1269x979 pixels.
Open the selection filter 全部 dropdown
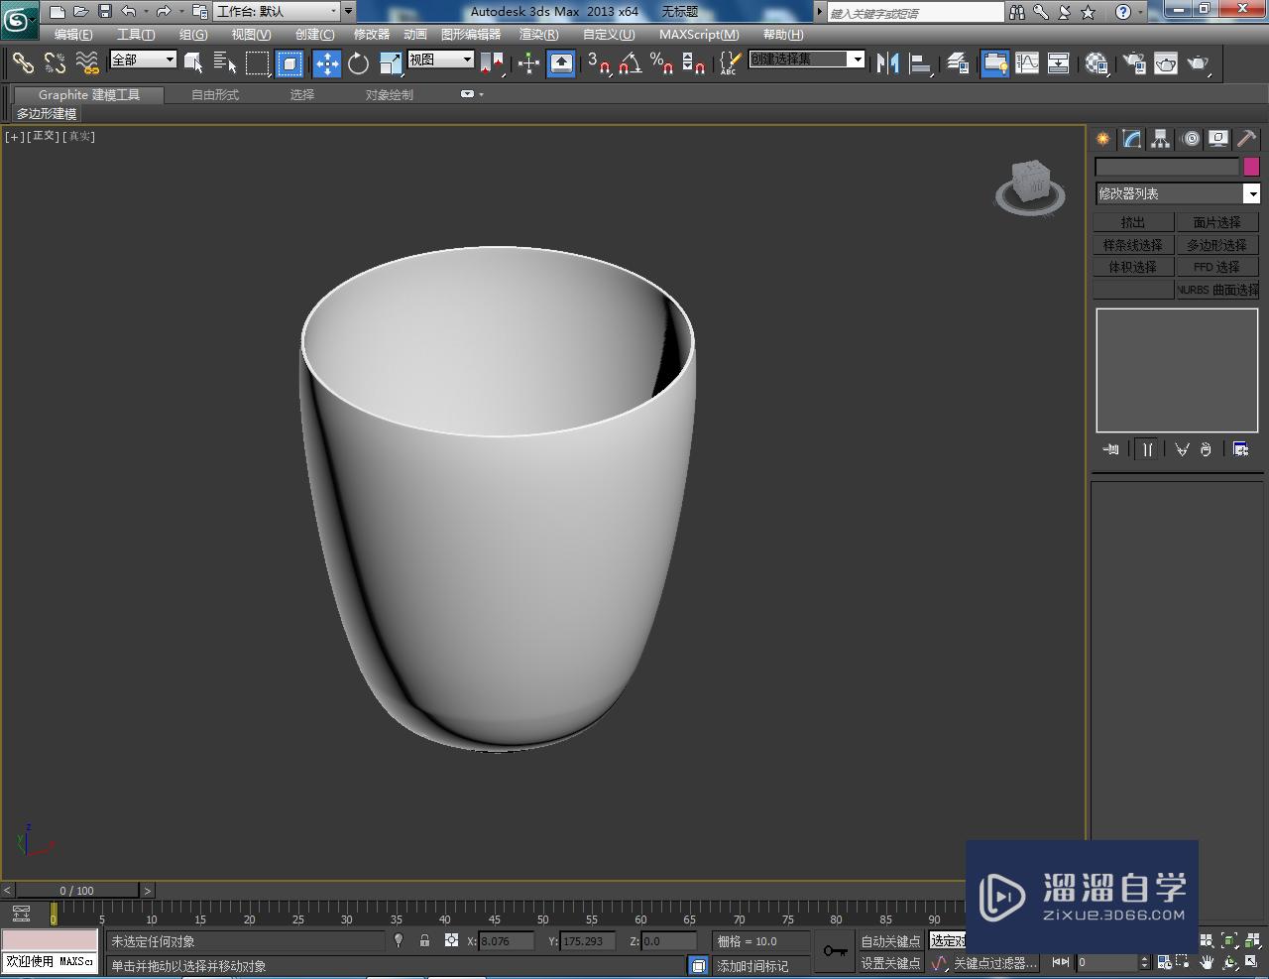pos(143,60)
